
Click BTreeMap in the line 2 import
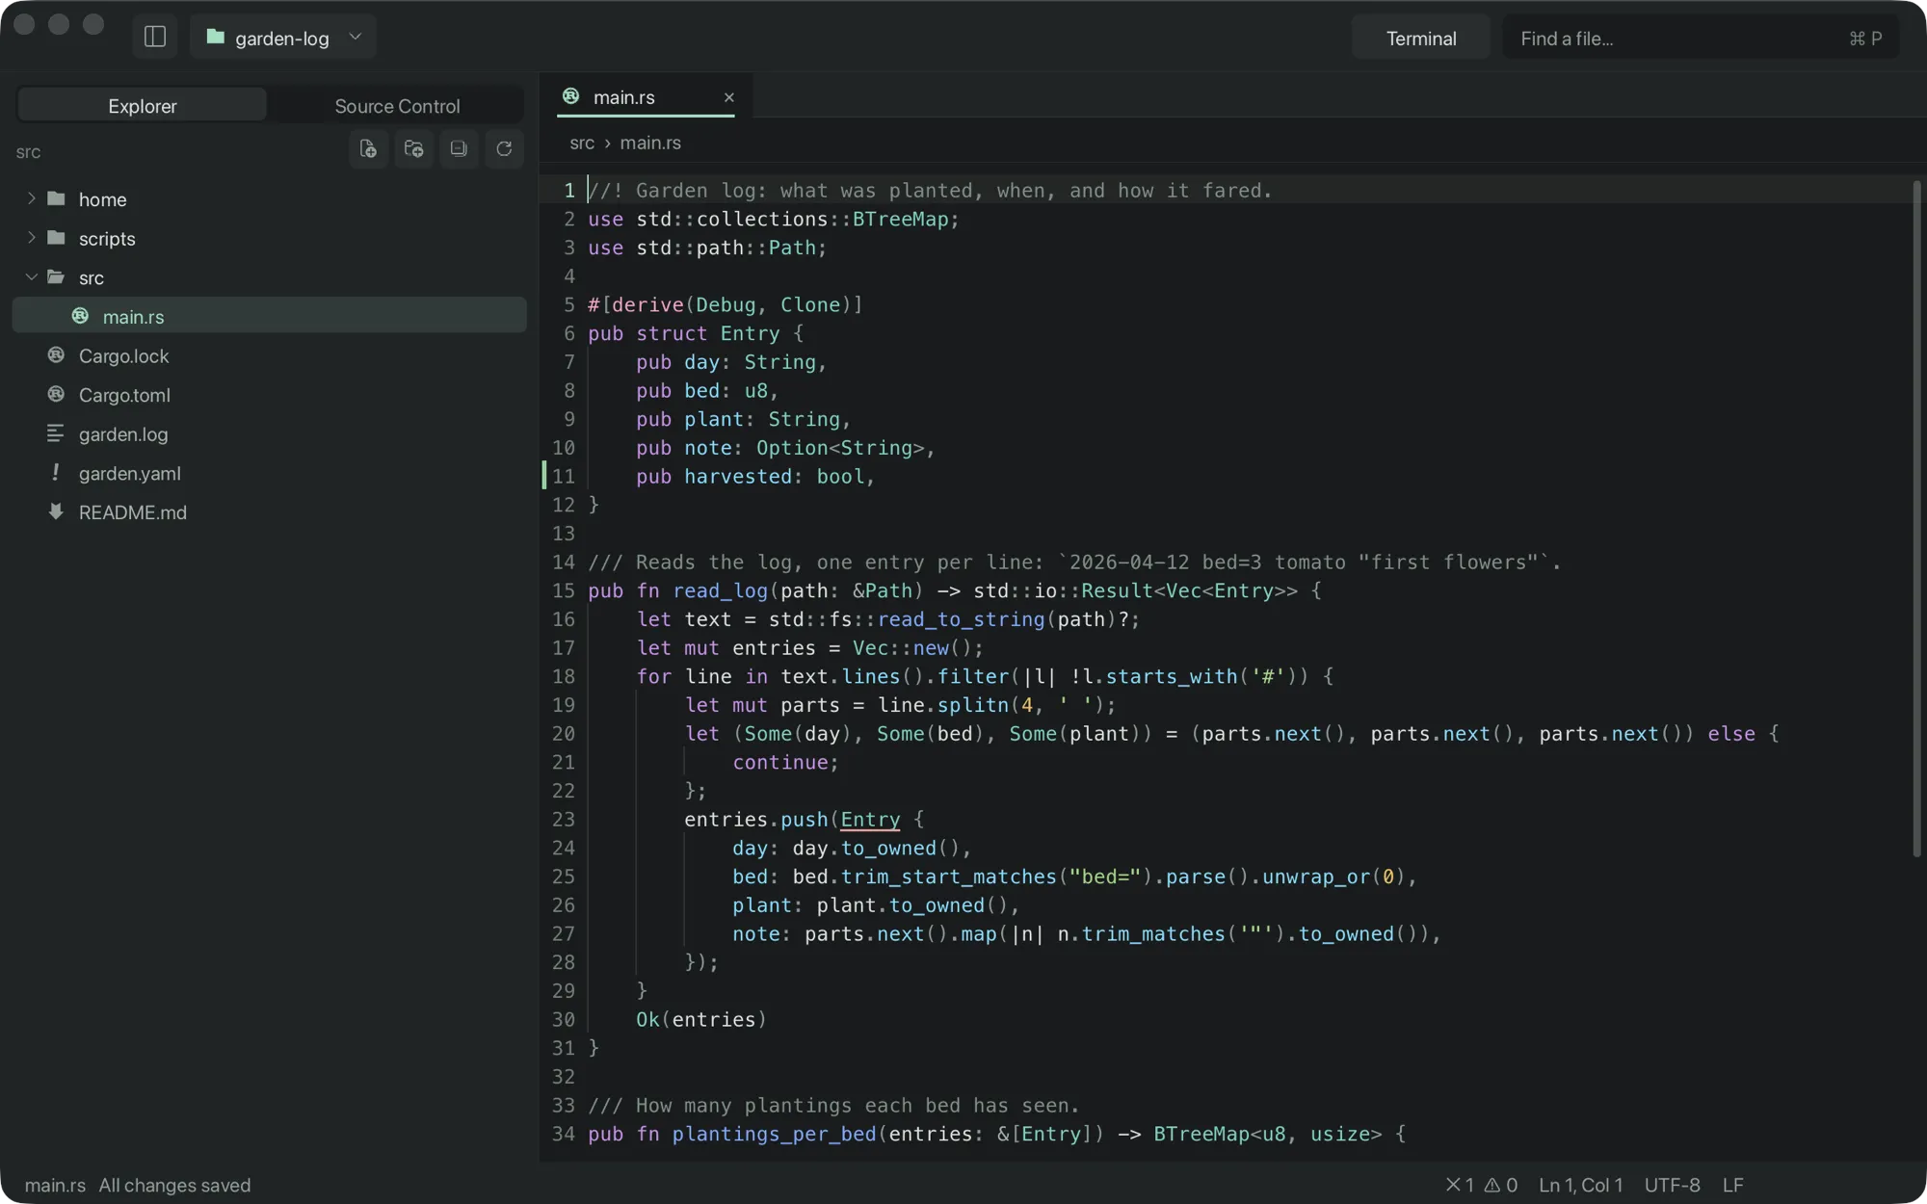pyautogui.click(x=900, y=219)
